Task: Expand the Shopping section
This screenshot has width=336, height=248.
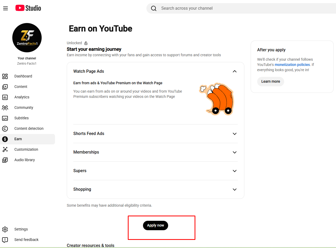Action: click(x=235, y=189)
